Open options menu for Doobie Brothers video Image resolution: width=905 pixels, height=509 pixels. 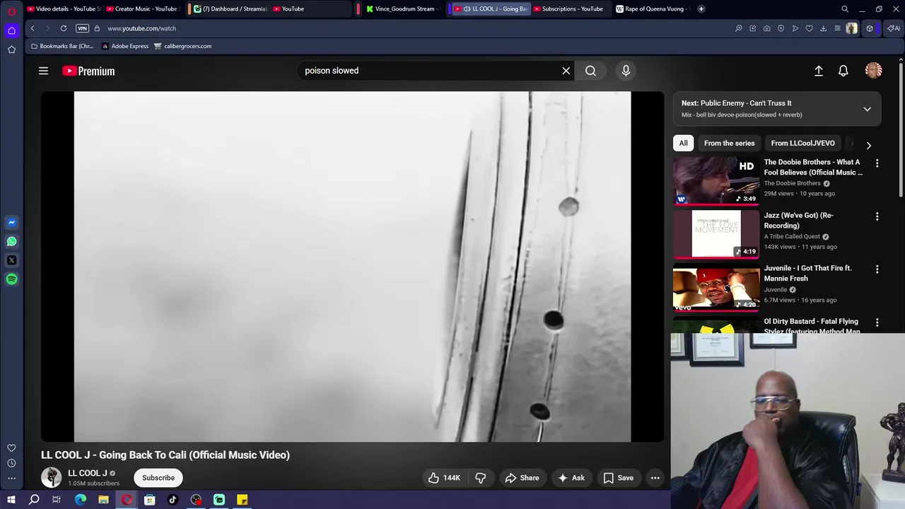tap(877, 163)
